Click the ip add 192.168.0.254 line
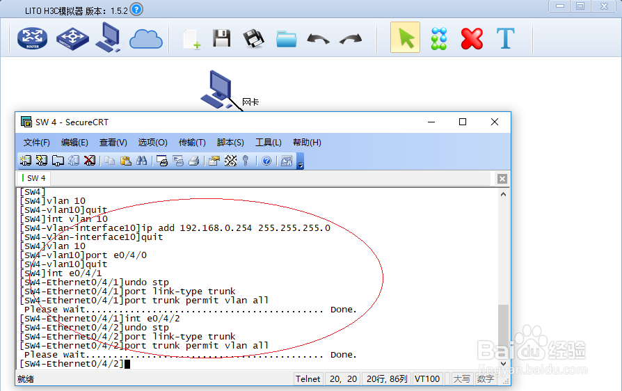The width and height of the screenshot is (622, 391). click(175, 228)
